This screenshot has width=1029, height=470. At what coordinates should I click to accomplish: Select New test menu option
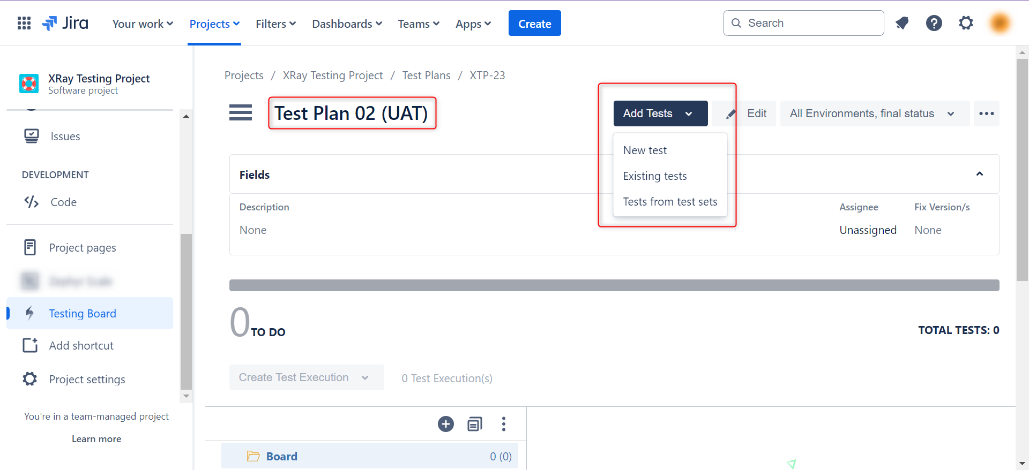[x=645, y=150]
